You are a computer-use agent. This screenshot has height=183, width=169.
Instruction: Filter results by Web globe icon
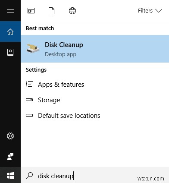[72, 11]
